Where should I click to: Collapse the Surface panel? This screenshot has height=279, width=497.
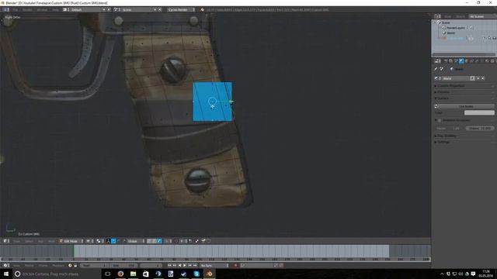click(443, 98)
